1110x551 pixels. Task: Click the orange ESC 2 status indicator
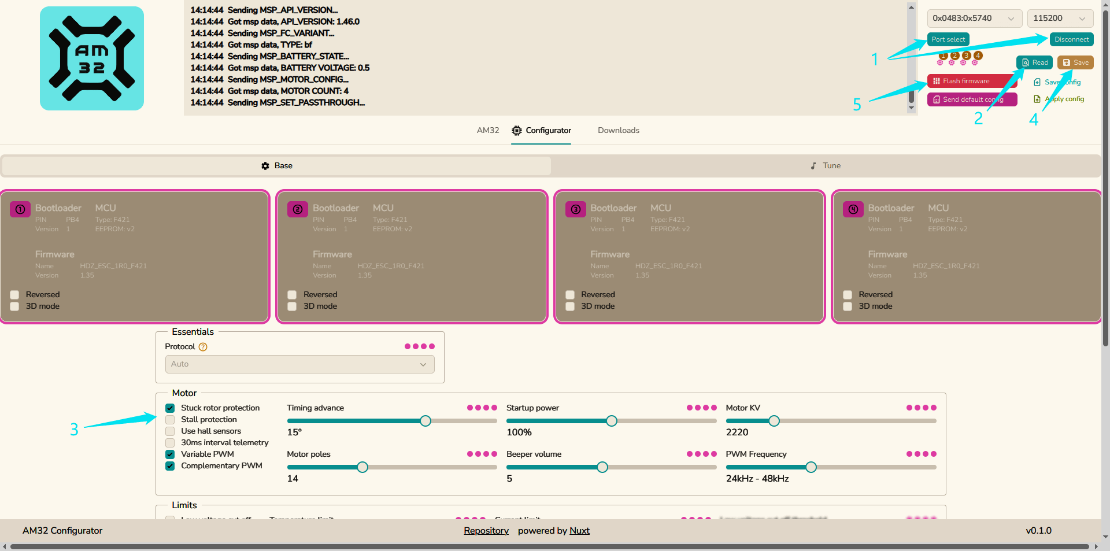[955, 56]
